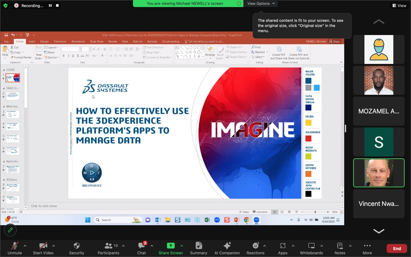The image size is (411, 257).
Task: Stop the recording
Action: pos(57,6)
